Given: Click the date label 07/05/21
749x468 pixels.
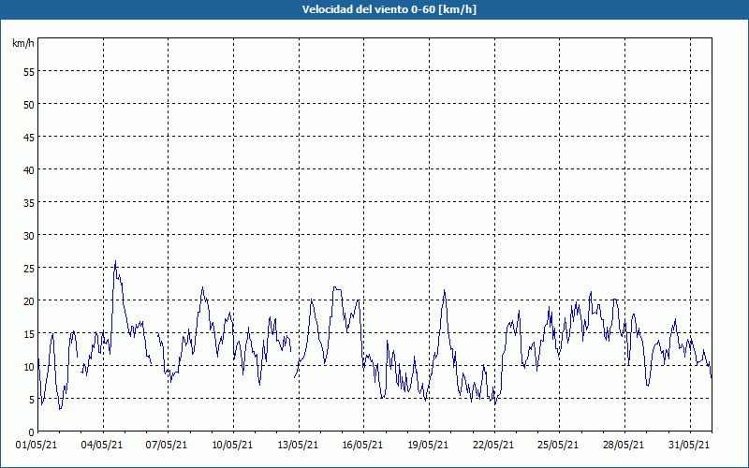Looking at the screenshot, I should (x=167, y=446).
